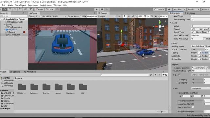Select the combined Transform tool

tap(25, 9)
